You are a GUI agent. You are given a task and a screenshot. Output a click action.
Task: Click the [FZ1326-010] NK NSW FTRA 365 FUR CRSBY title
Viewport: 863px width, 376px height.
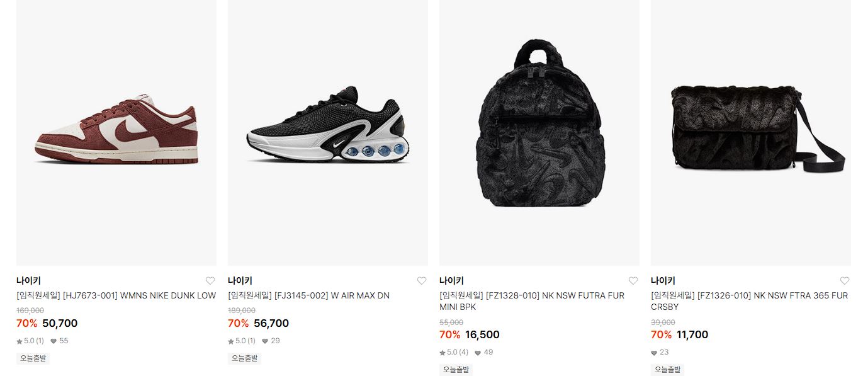(x=750, y=301)
